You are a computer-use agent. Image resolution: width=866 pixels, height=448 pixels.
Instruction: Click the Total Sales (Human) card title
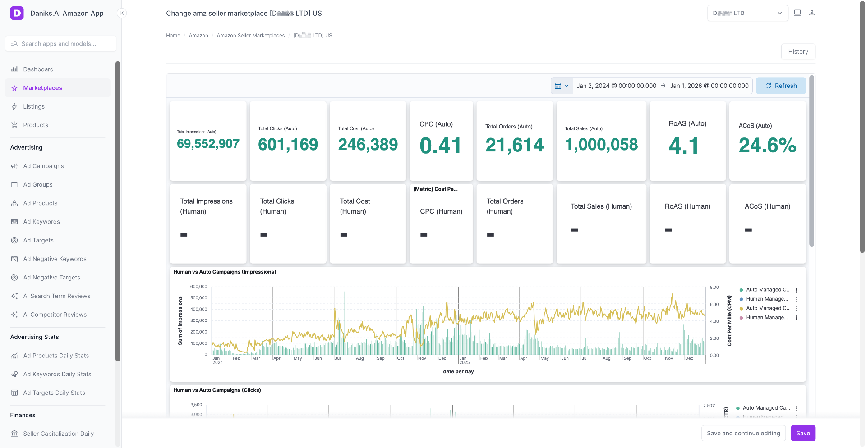click(x=601, y=206)
